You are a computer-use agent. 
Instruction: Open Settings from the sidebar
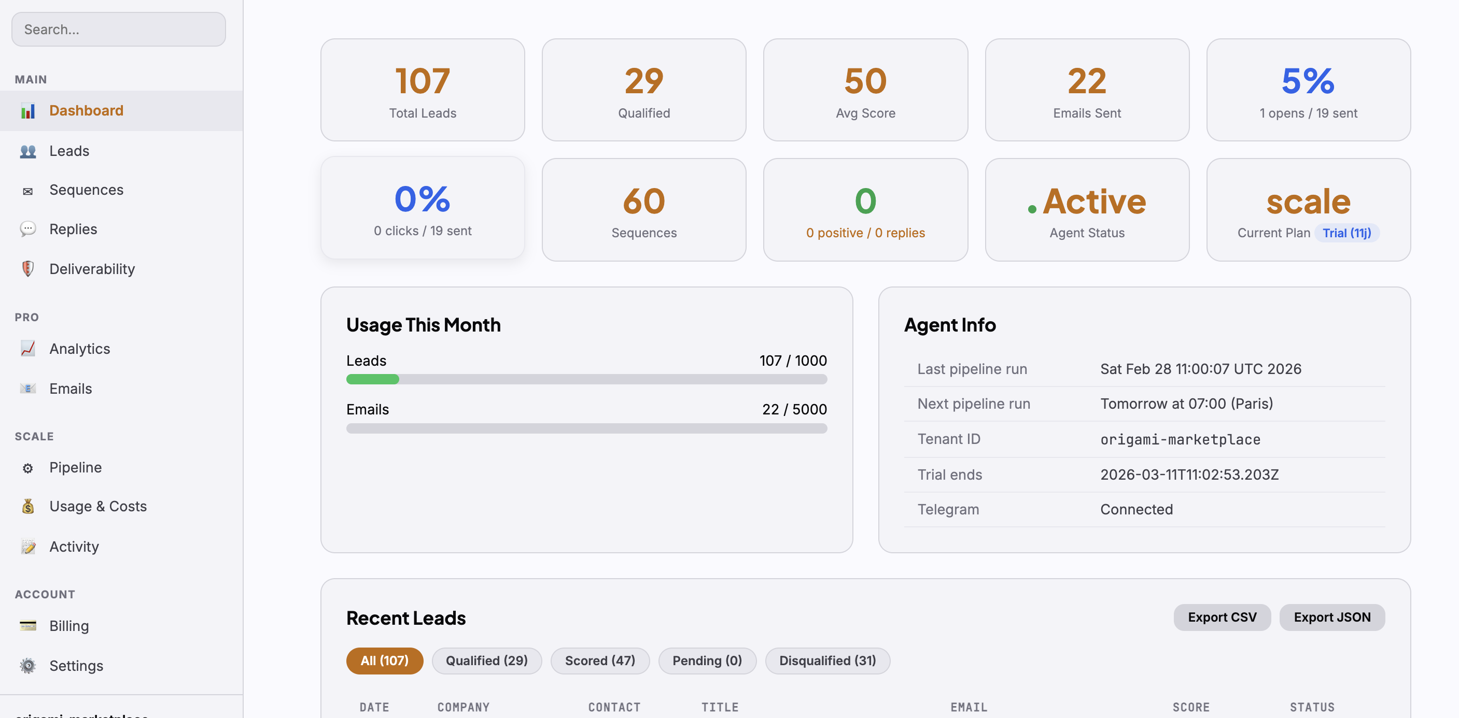point(76,665)
